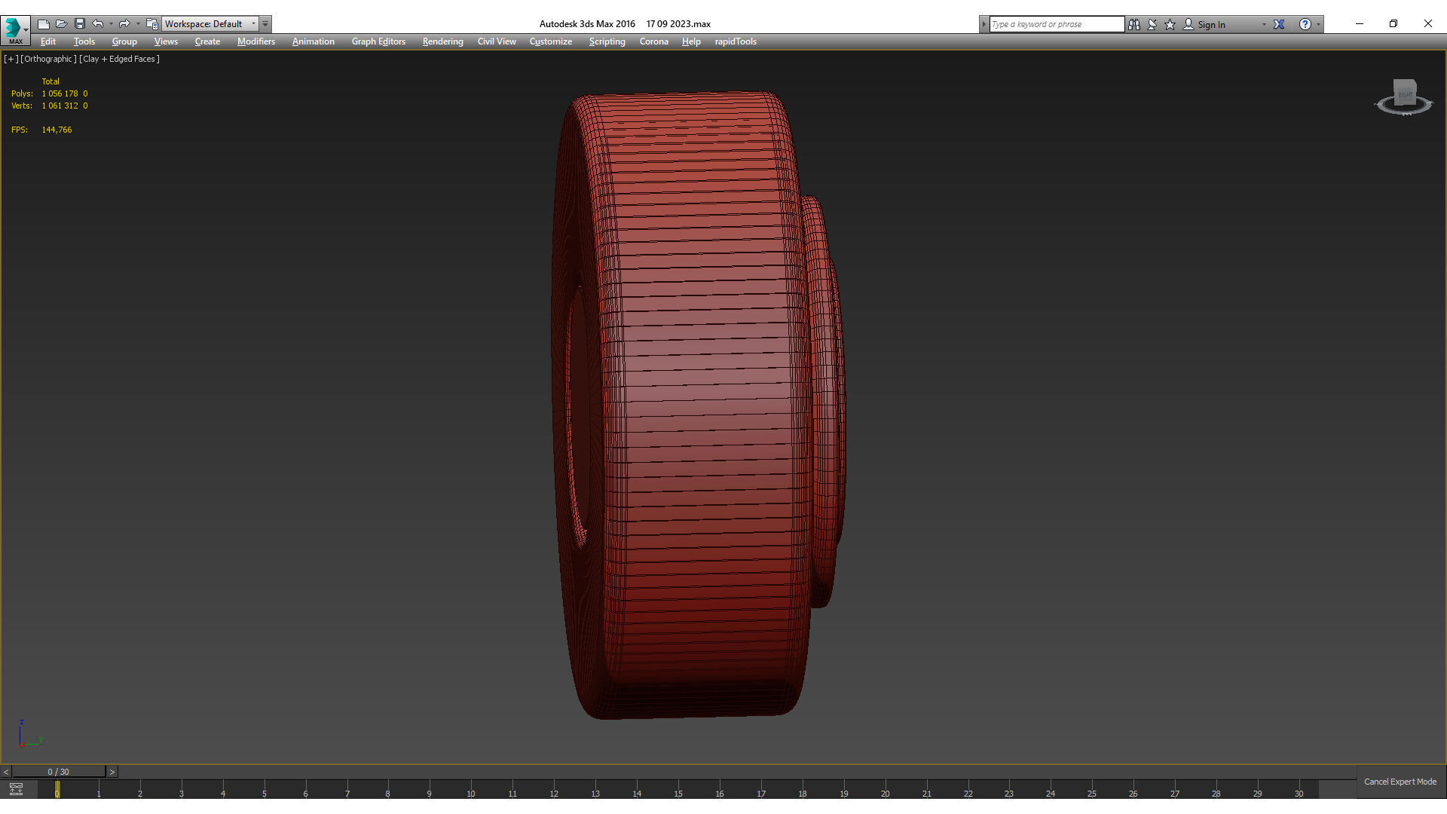The width and height of the screenshot is (1447, 814).
Task: Save the current scene
Action: (x=80, y=24)
